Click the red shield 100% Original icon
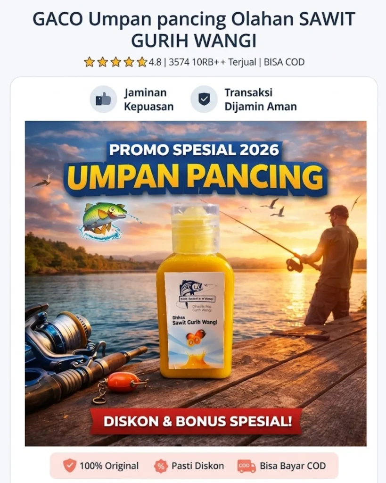Screen dimensions: 386x483 [x=70, y=466]
